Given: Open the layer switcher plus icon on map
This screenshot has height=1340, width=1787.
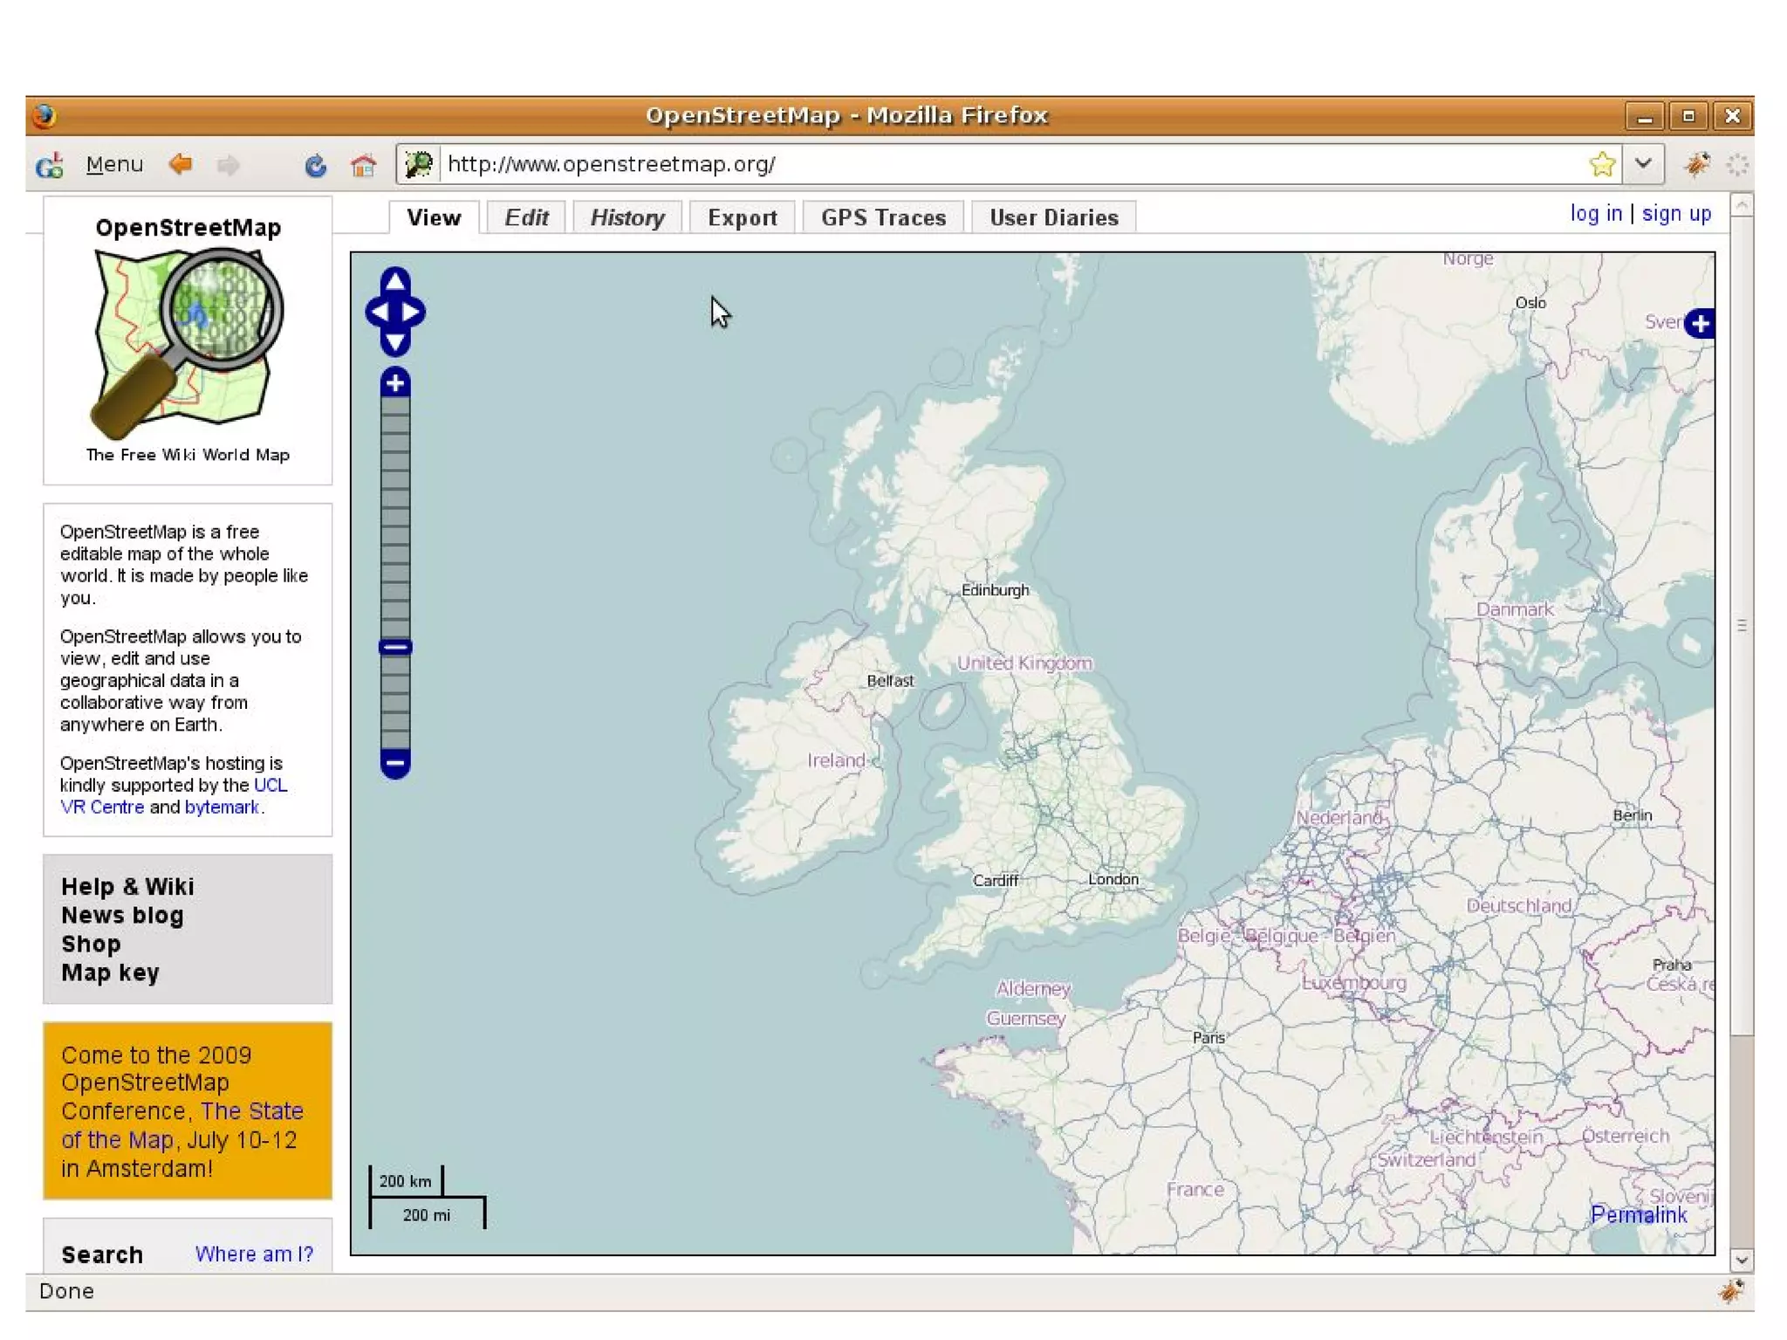Looking at the screenshot, I should pyautogui.click(x=1699, y=324).
